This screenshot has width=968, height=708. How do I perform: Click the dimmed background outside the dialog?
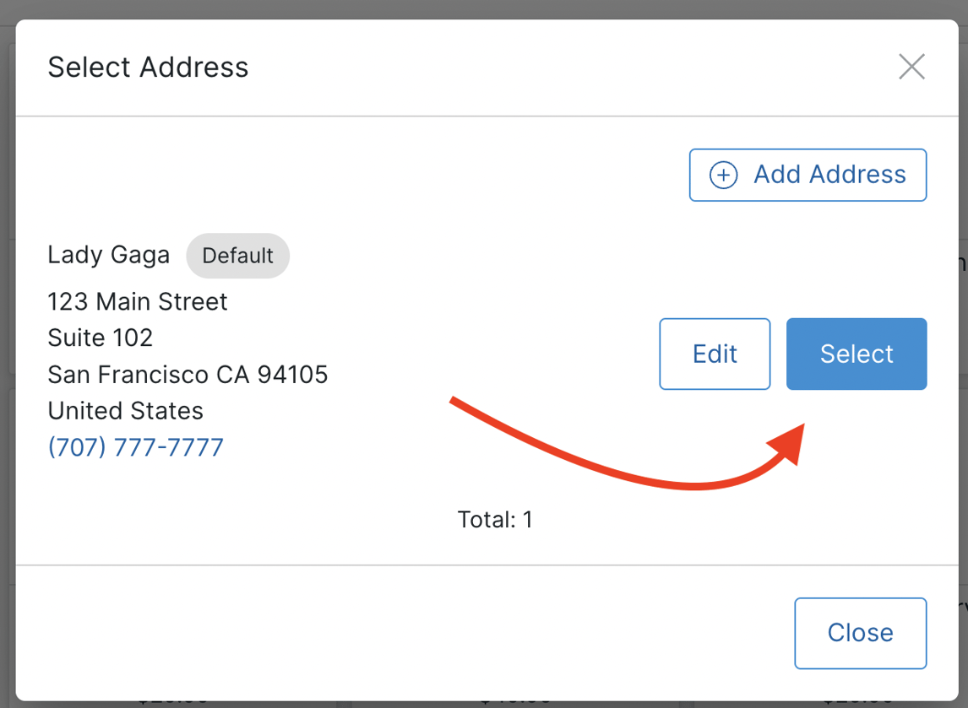point(484,8)
